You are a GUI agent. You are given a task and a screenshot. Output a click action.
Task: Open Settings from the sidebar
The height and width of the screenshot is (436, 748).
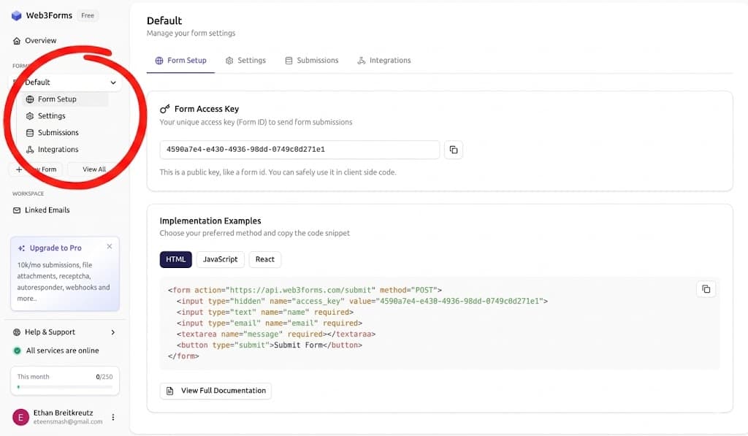(51, 115)
